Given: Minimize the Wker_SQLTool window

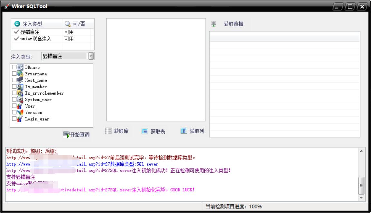Looking at the screenshot, I should tap(338, 7).
